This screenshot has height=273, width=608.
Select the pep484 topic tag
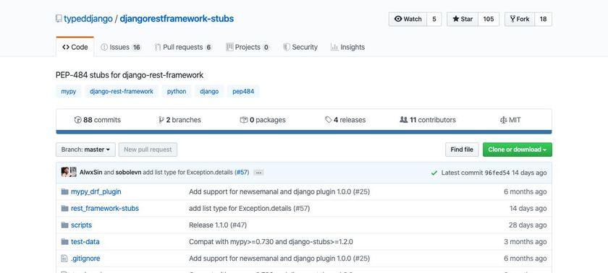(x=243, y=92)
